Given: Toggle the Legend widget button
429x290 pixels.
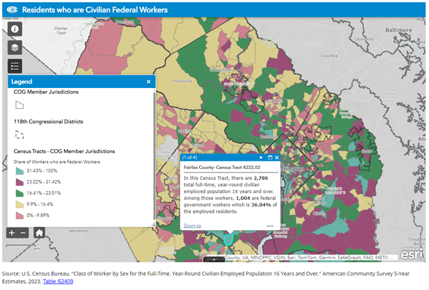Looking at the screenshot, I should pos(15,66).
